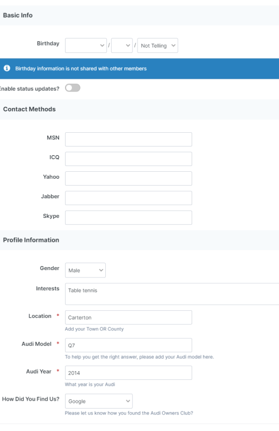Focus the Yahoo input field
Viewport: 279px width, 431px height.
coord(128,178)
